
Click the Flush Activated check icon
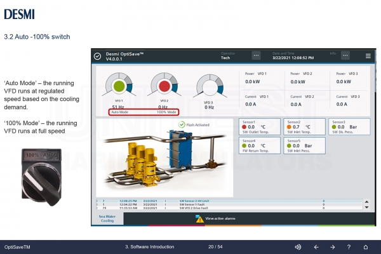pyautogui.click(x=182, y=124)
